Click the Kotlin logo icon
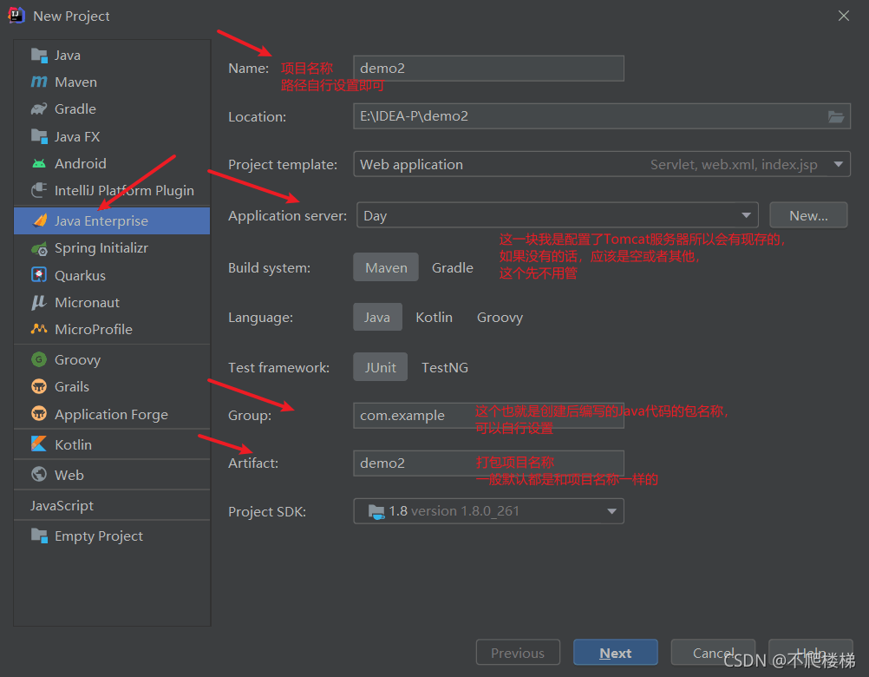This screenshot has width=869, height=677. coord(39,444)
